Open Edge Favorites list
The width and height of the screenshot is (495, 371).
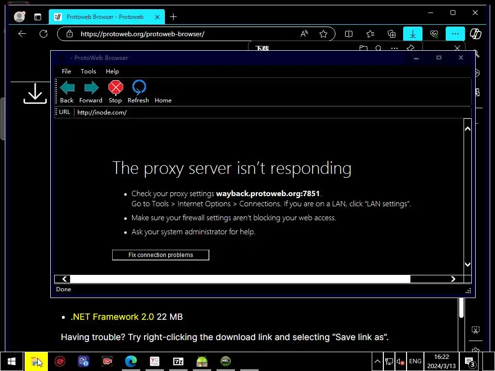pyautogui.click(x=370, y=34)
